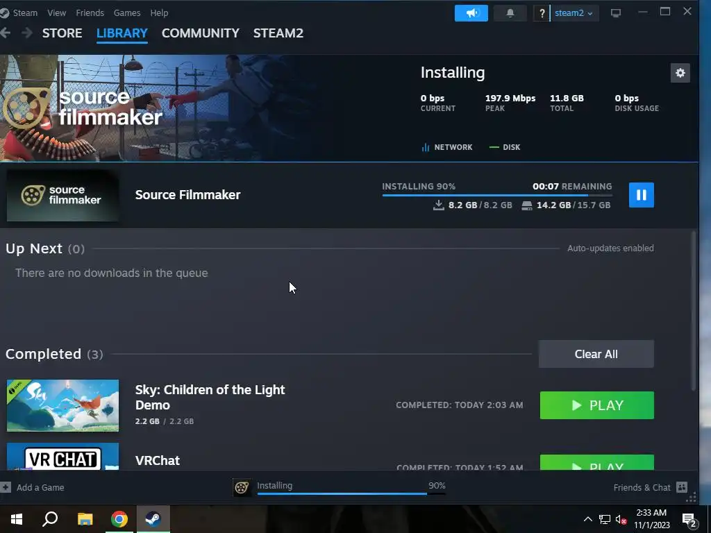Open the Friends menu
The height and width of the screenshot is (533, 711).
(90, 13)
